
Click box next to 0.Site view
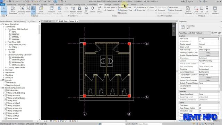(x=10, y=32)
